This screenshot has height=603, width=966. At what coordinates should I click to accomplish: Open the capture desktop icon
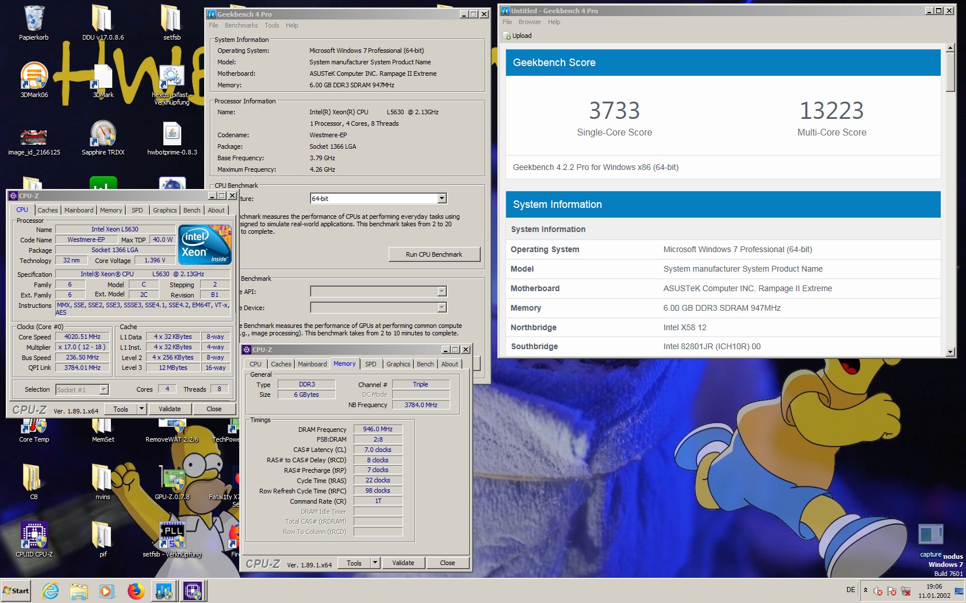930,540
